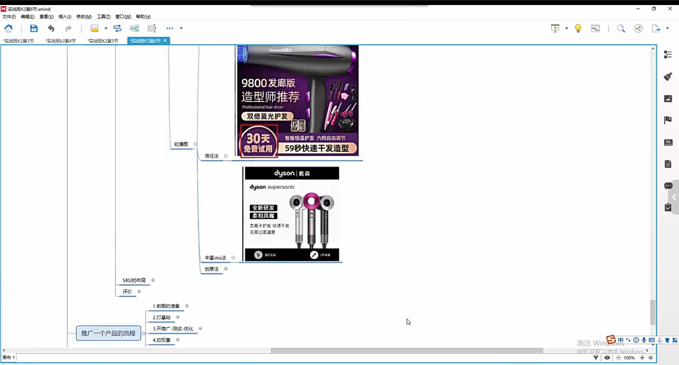Switch Sogou input between Chinese and English
The height and width of the screenshot is (365, 679).
pos(621,339)
